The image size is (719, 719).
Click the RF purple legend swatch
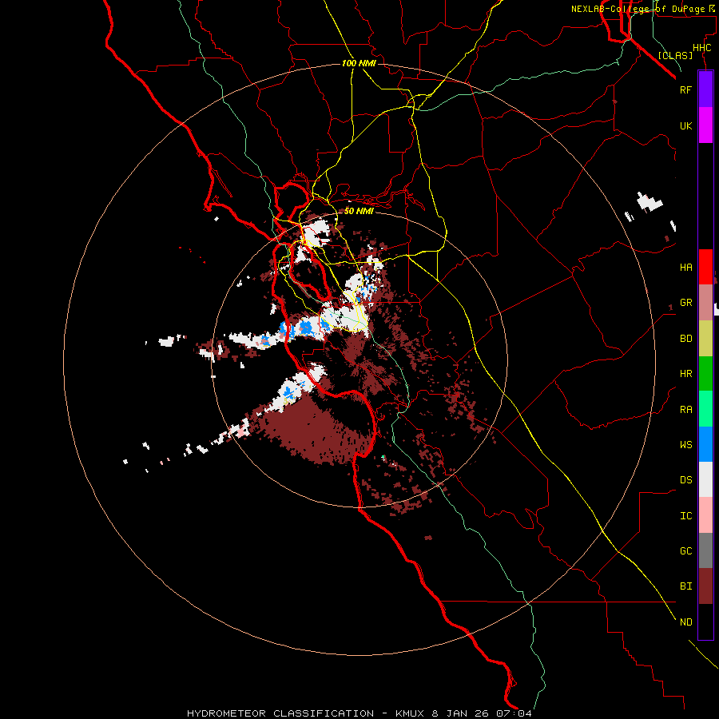[x=705, y=89]
